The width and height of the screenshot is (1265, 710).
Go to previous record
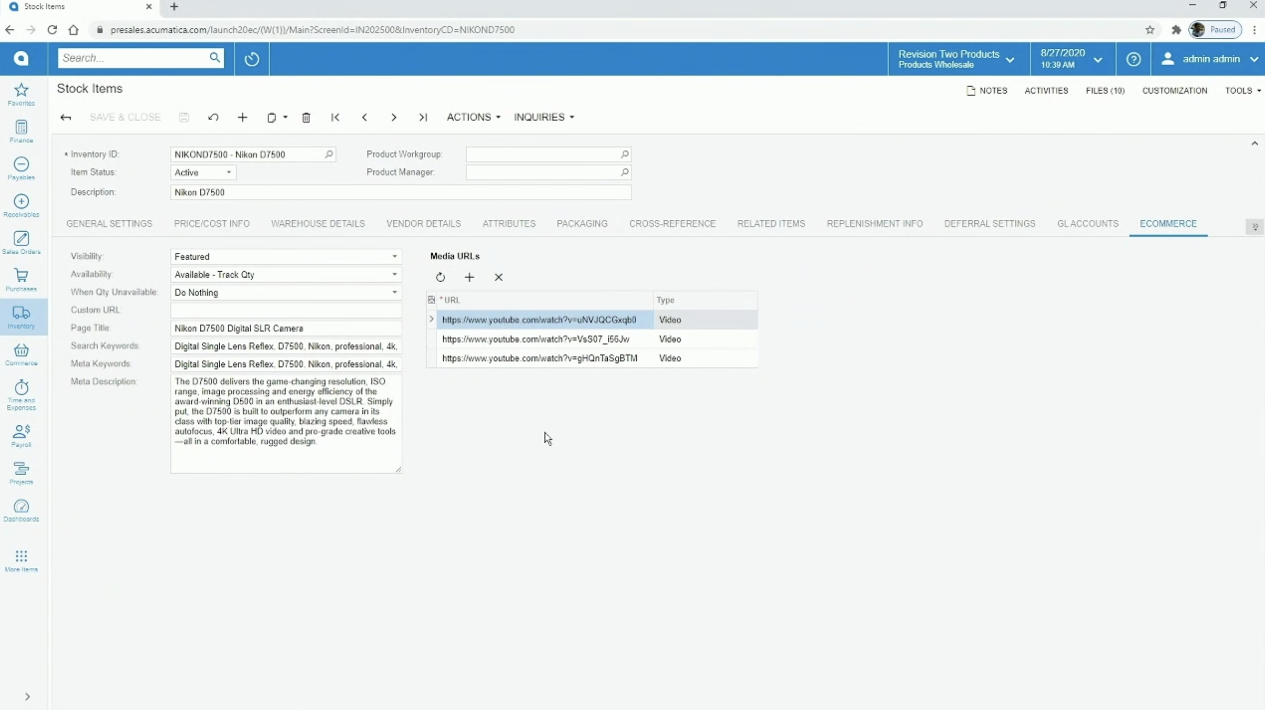click(x=365, y=117)
